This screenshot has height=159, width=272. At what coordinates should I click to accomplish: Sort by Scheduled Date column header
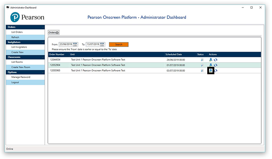[174, 54]
